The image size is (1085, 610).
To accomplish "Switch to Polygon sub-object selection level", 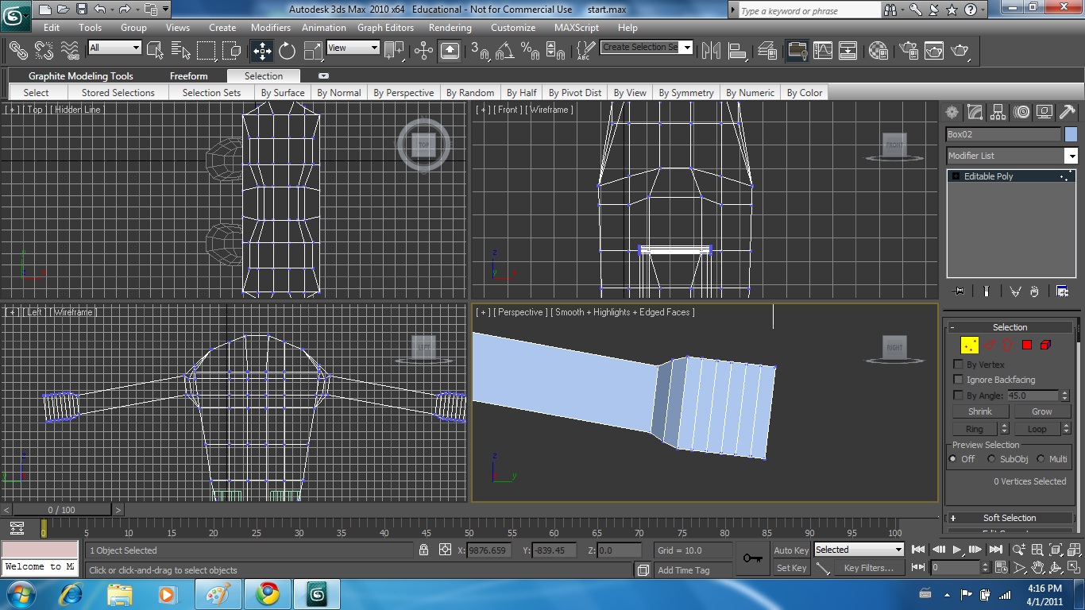I will [1026, 345].
